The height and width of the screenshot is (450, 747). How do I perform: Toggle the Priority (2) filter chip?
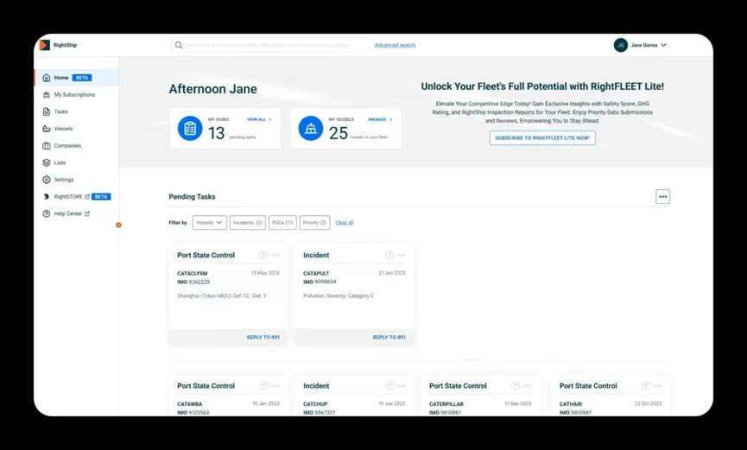point(314,223)
